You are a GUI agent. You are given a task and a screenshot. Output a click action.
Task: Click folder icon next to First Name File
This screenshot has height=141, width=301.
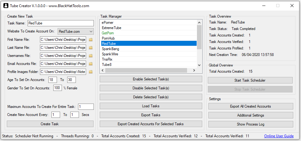click(91, 40)
